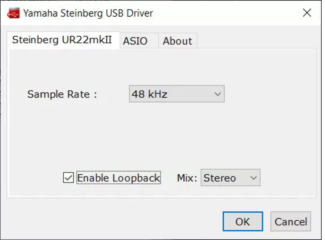Click the Enable Loopback label text
Image resolution: width=325 pixels, height=240 pixels.
coord(119,178)
